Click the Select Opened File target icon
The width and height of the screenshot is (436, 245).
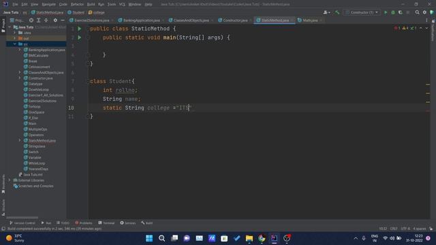coord(31,20)
